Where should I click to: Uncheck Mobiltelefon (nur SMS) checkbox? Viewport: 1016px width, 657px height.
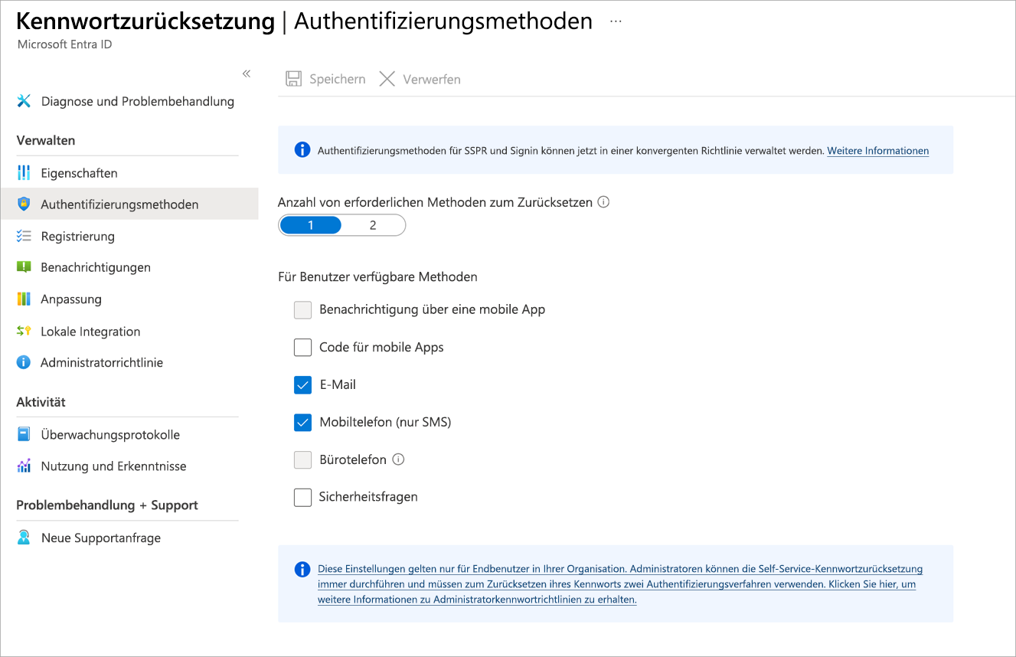pyautogui.click(x=303, y=422)
